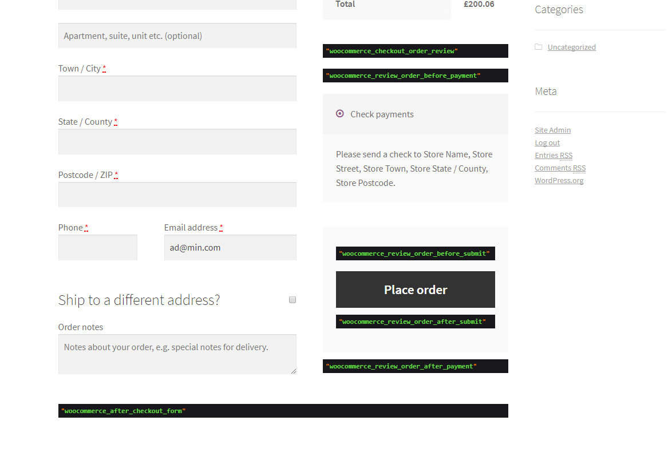672x460 pixels.
Task: Select the Check payments radio button
Action: (x=340, y=113)
